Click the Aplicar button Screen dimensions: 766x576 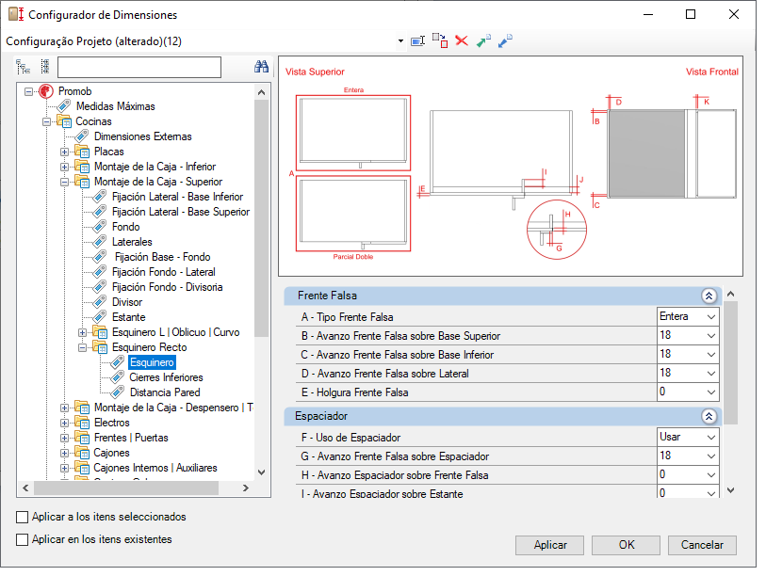pos(549,545)
